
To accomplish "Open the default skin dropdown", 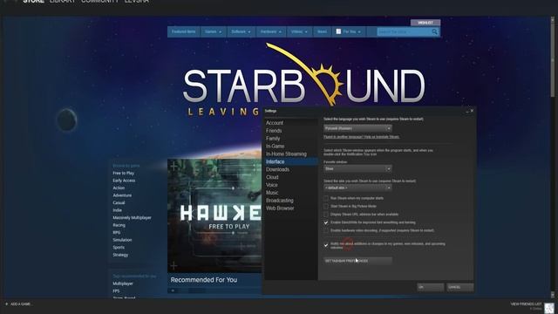I will (x=357, y=188).
